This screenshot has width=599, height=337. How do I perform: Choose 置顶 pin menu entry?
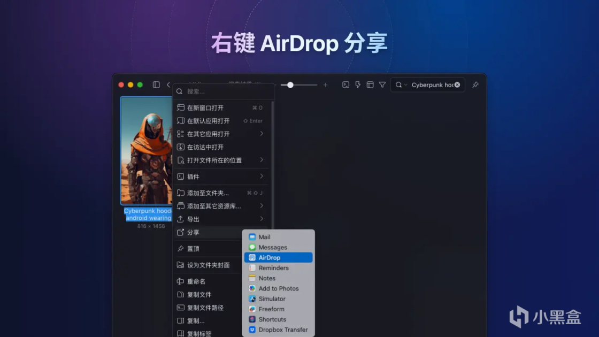click(208, 249)
